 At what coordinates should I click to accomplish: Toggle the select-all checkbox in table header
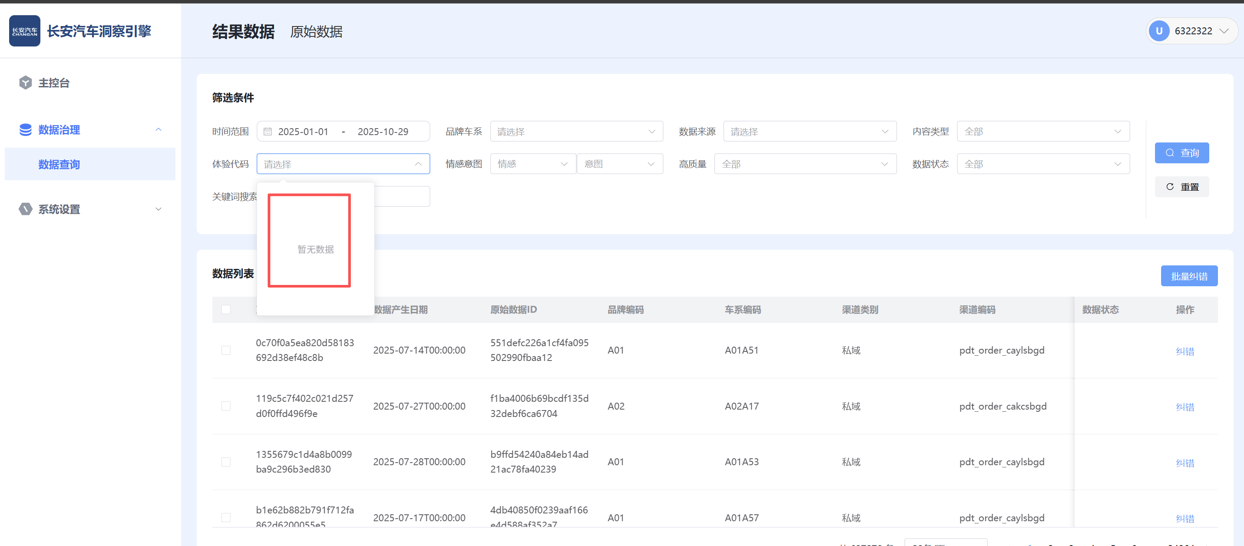(226, 309)
